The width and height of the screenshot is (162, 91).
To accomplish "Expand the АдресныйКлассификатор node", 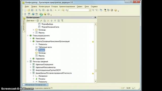I will (x=31, y=67).
